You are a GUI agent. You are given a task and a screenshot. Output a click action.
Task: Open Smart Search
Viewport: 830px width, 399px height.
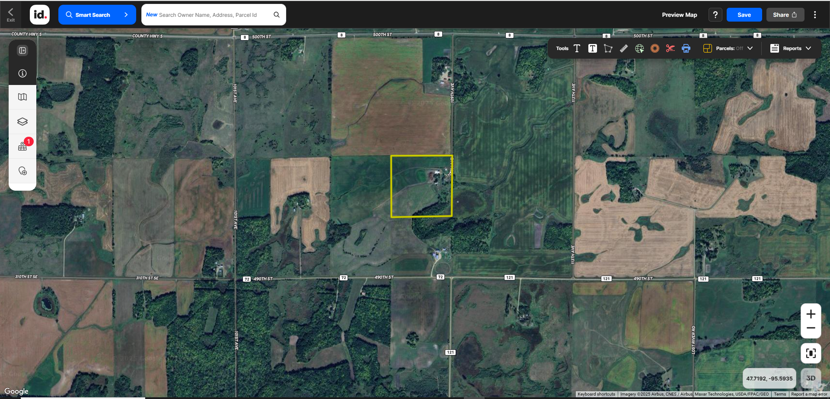click(97, 15)
